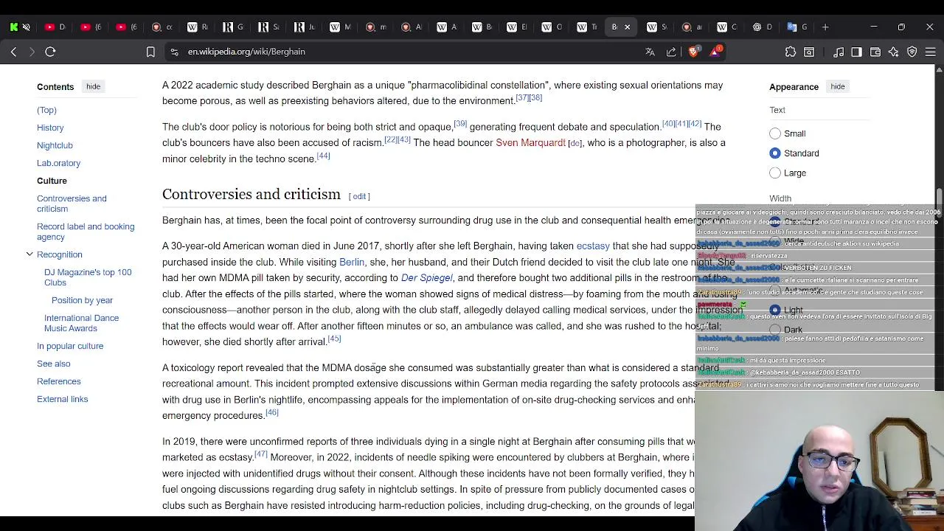Go to Lab.oratory in Contents

(x=58, y=163)
